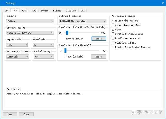Switch to the Network tab
Image resolution: width=166 pixels, height=119 pixels.
(x=57, y=11)
